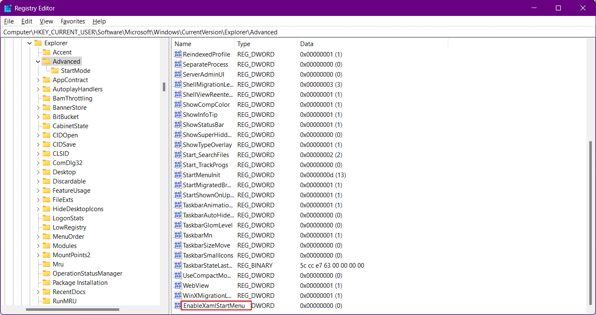
Task: Click the ServerAdminUI value icon
Action: 178,75
